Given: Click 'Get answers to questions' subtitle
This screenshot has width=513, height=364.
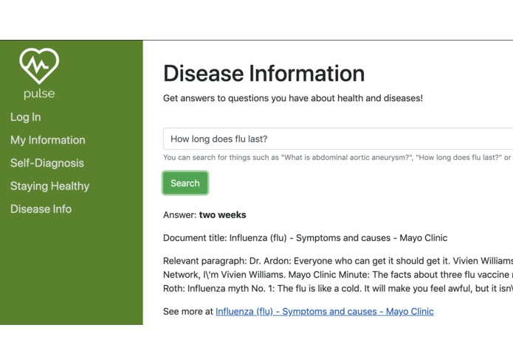Looking at the screenshot, I should coord(293,98).
